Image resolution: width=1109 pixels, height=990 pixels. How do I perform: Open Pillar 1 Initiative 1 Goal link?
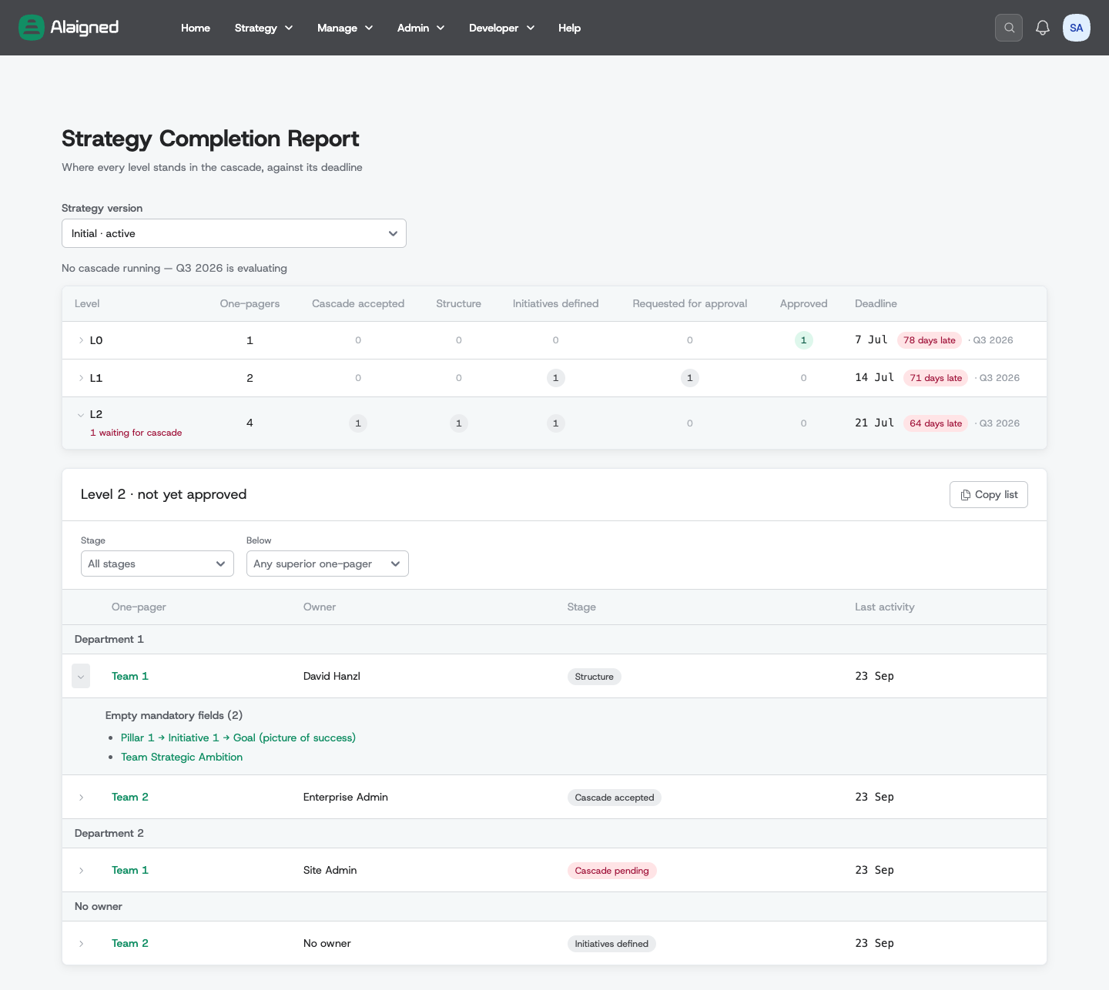[238, 737]
